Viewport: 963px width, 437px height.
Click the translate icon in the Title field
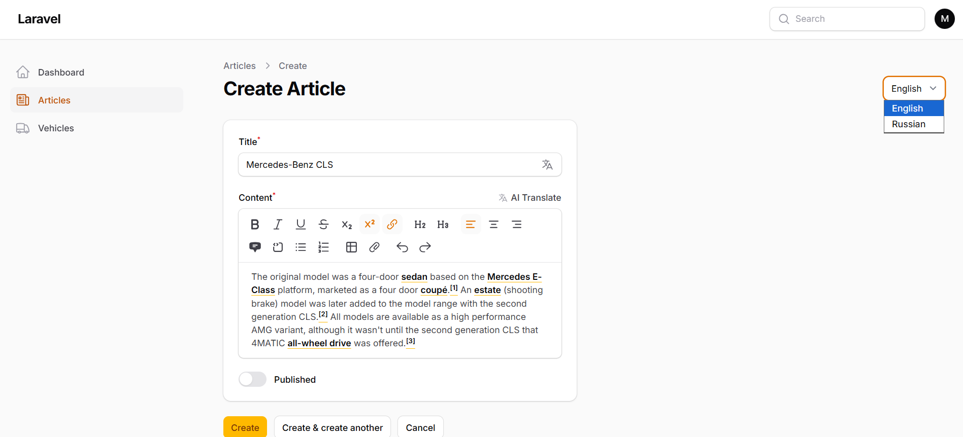(x=547, y=165)
